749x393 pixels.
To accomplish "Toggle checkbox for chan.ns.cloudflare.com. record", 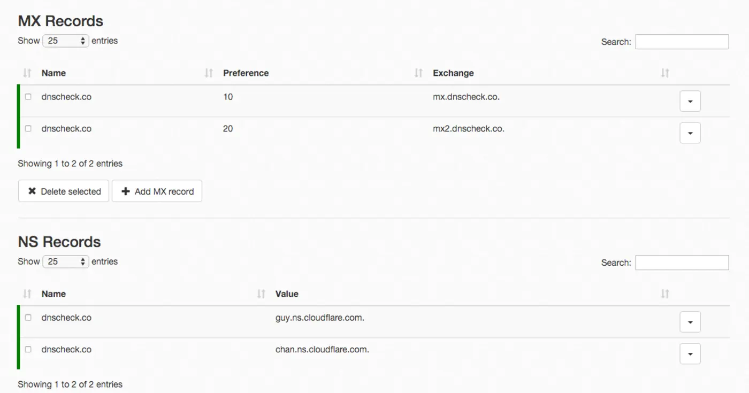I will (28, 350).
